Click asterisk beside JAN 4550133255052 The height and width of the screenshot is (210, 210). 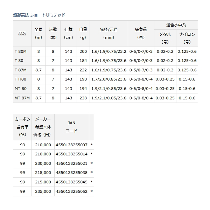[92, 191]
